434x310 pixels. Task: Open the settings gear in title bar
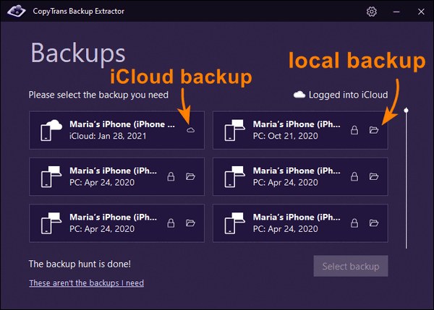(x=372, y=12)
